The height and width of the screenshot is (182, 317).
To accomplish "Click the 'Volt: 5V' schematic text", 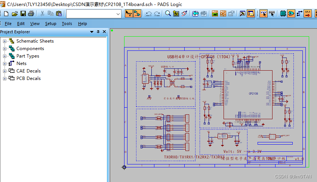I will coord(232,151).
